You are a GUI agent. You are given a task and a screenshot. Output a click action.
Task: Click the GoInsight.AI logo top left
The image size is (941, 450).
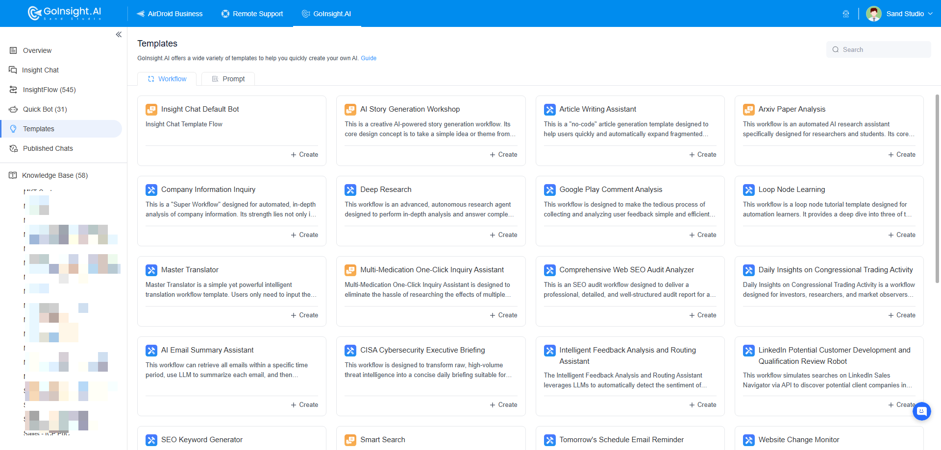coord(64,13)
